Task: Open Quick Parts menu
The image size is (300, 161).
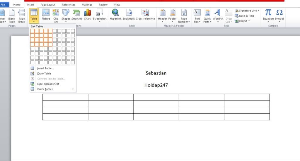Action: (207, 16)
